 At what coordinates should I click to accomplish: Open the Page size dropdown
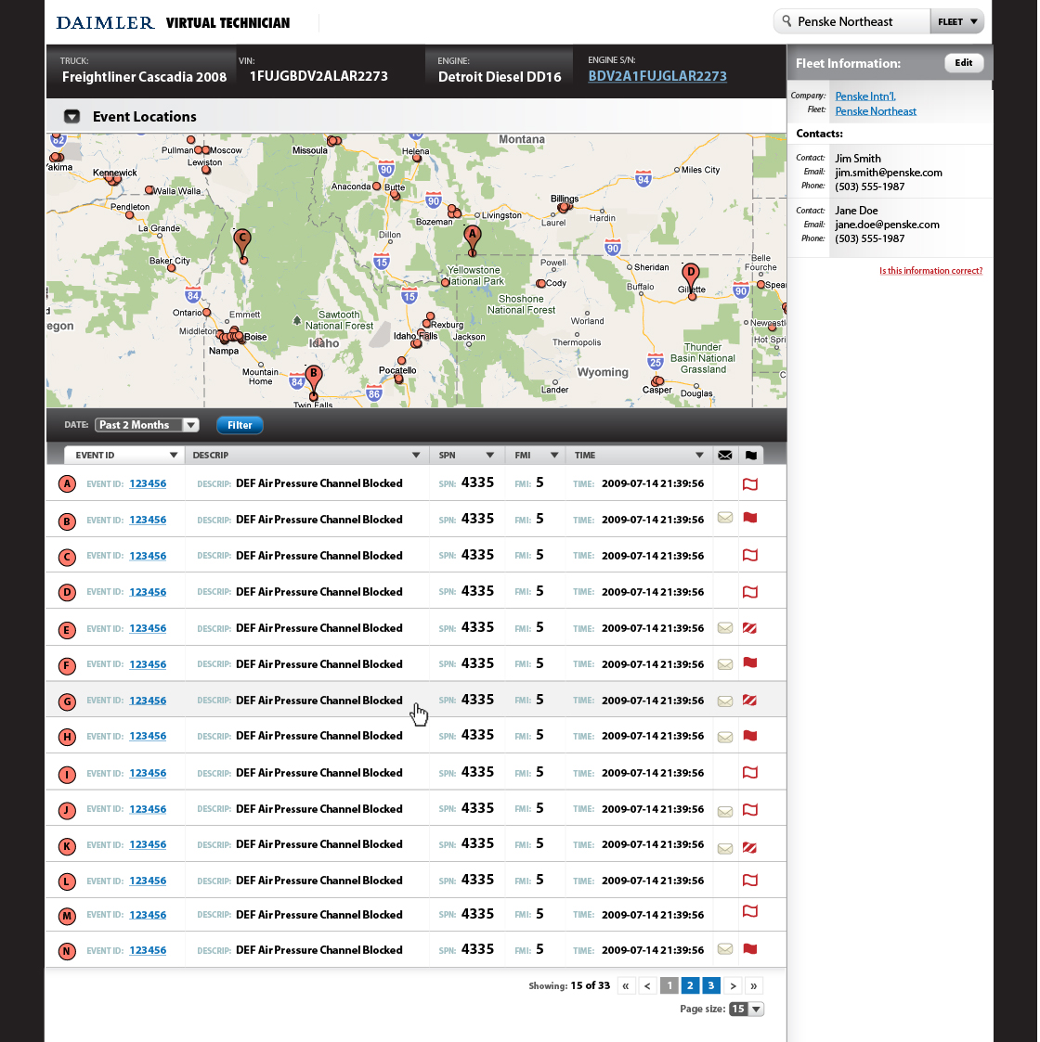pos(747,1009)
